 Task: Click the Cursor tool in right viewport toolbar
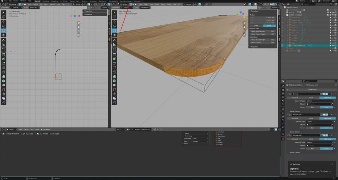[x=114, y=17]
